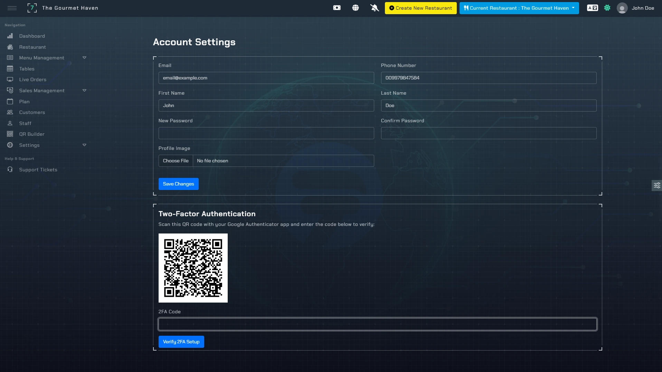The height and width of the screenshot is (372, 662).
Task: Click Verify 2FA Setup button
Action: click(x=181, y=342)
